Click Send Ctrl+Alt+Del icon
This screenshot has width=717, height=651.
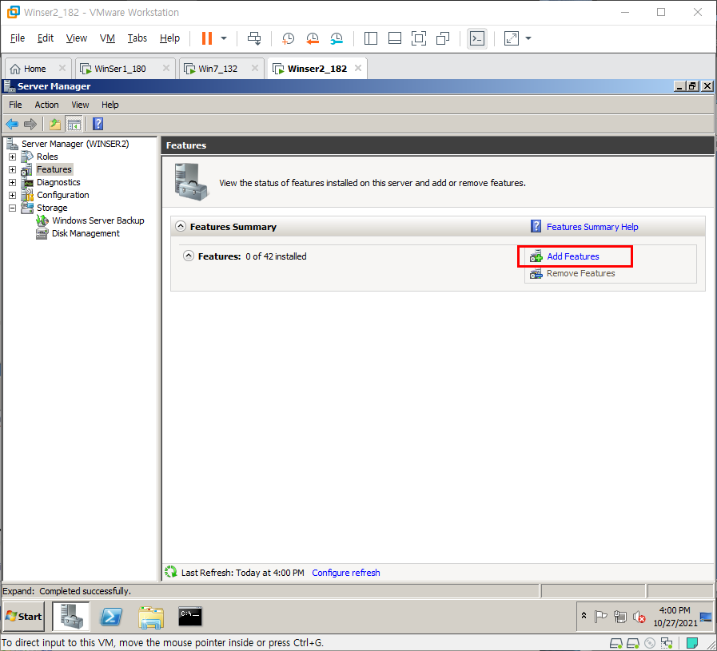click(254, 38)
